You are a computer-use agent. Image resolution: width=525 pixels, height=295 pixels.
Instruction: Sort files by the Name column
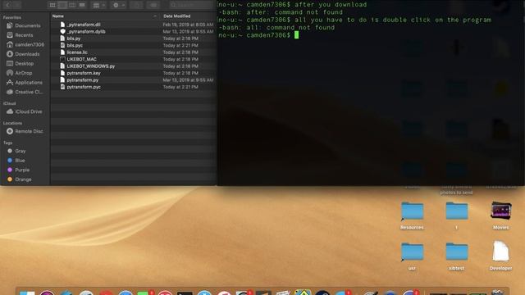58,16
